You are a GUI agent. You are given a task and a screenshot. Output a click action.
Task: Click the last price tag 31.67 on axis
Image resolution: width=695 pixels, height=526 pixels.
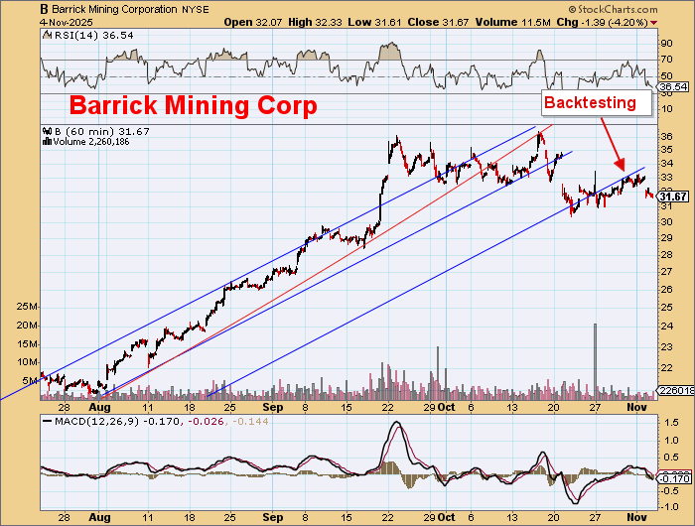(673, 197)
